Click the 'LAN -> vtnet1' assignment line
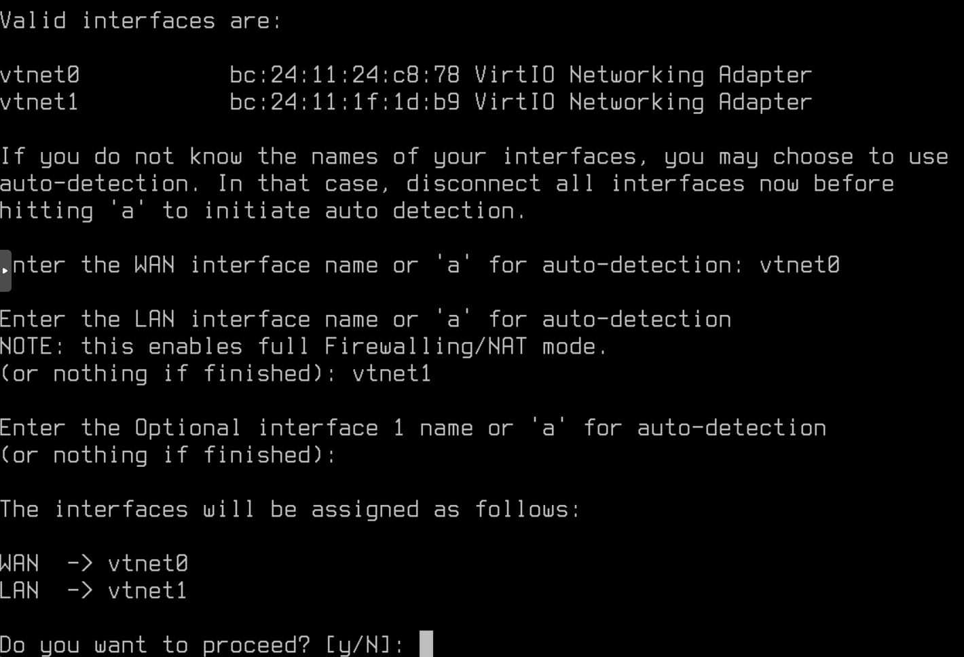The image size is (964, 657). 94,590
